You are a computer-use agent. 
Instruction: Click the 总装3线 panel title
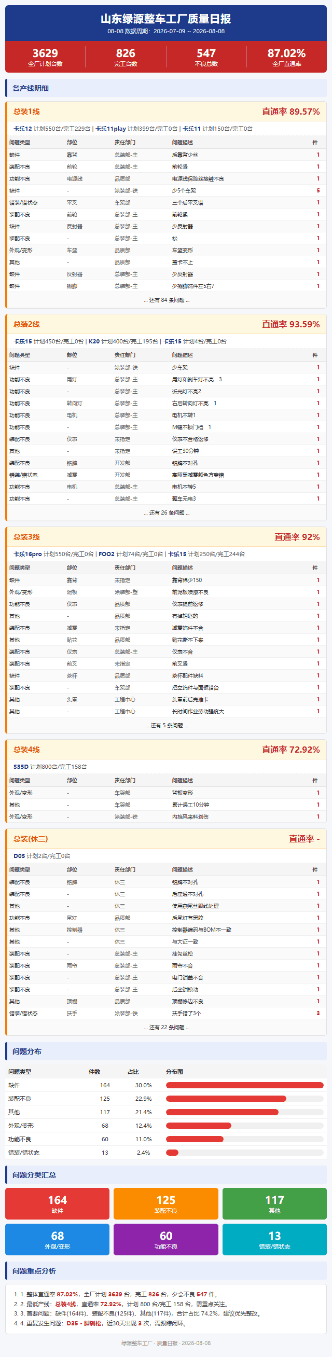(26, 537)
